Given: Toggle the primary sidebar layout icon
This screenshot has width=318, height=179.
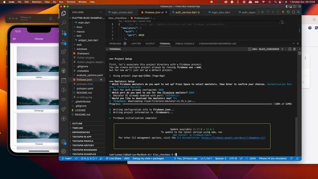Looking at the screenshot, I should coord(287,6).
